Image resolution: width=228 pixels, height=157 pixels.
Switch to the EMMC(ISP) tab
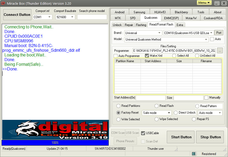(x=171, y=18)
